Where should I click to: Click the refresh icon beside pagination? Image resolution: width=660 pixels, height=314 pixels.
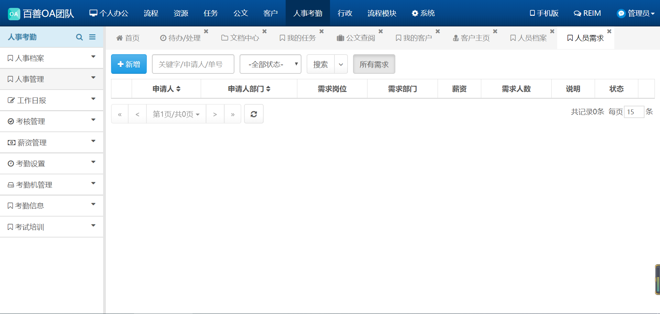254,114
